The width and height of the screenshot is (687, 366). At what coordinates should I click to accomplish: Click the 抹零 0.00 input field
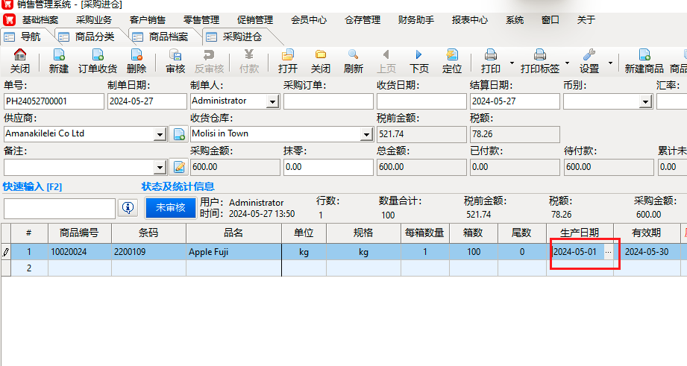[x=328, y=167]
